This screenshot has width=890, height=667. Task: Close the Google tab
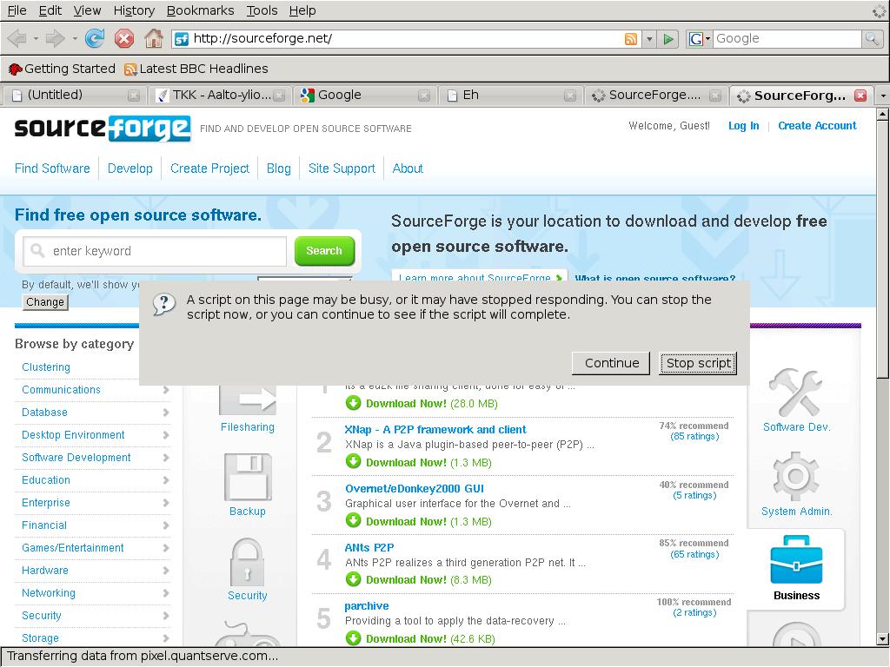(x=423, y=96)
